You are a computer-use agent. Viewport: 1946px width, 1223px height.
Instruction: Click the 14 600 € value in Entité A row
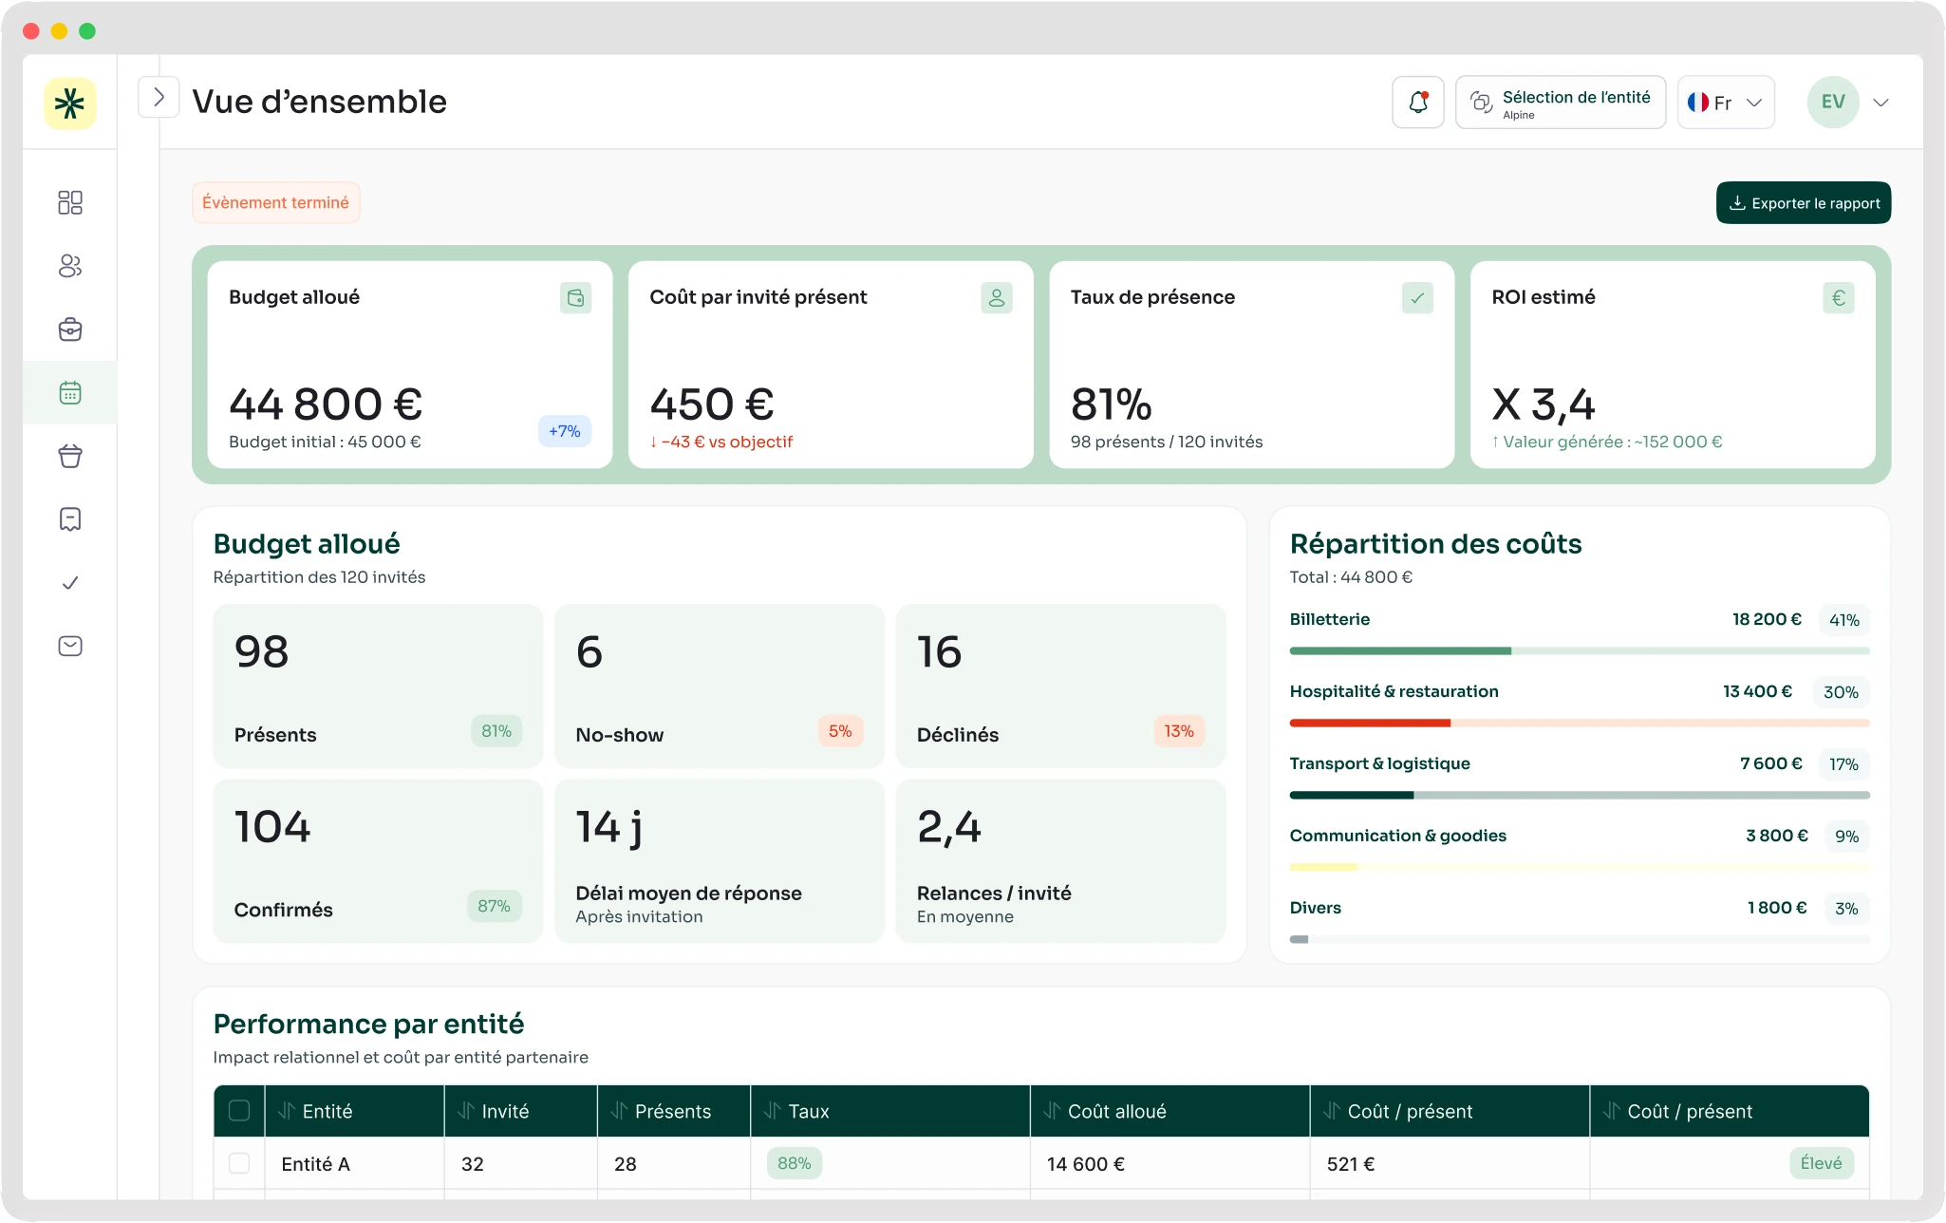pyautogui.click(x=1086, y=1164)
